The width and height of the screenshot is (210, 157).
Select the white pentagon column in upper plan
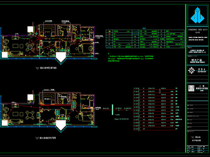click(61, 58)
